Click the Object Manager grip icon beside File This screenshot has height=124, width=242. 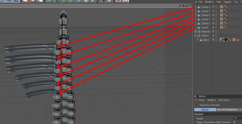[x=196, y=2]
